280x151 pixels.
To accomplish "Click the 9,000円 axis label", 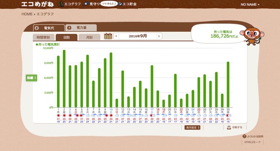I will pyautogui.click(x=48, y=63).
